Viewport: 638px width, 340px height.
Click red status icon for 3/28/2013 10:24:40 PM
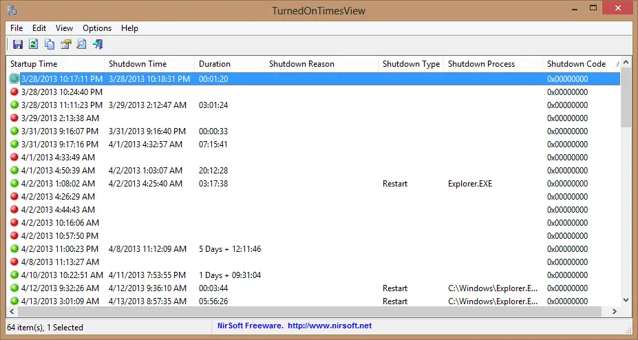coord(14,92)
